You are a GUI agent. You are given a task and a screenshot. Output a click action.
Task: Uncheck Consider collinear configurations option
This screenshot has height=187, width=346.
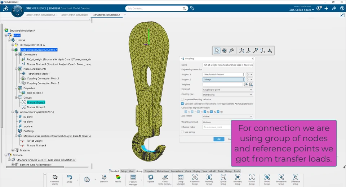183,104
